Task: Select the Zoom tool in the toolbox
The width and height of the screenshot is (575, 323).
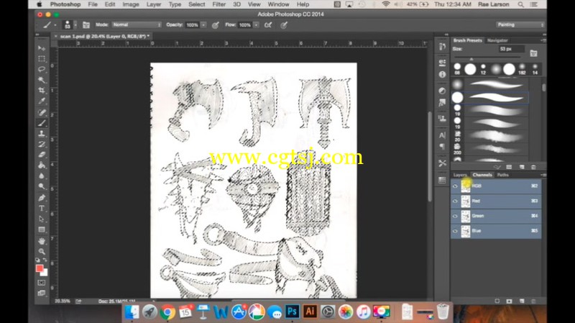Action: (x=42, y=252)
